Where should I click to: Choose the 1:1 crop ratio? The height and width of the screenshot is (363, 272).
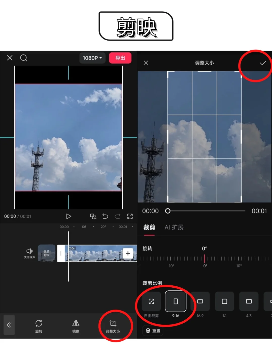click(x=224, y=305)
